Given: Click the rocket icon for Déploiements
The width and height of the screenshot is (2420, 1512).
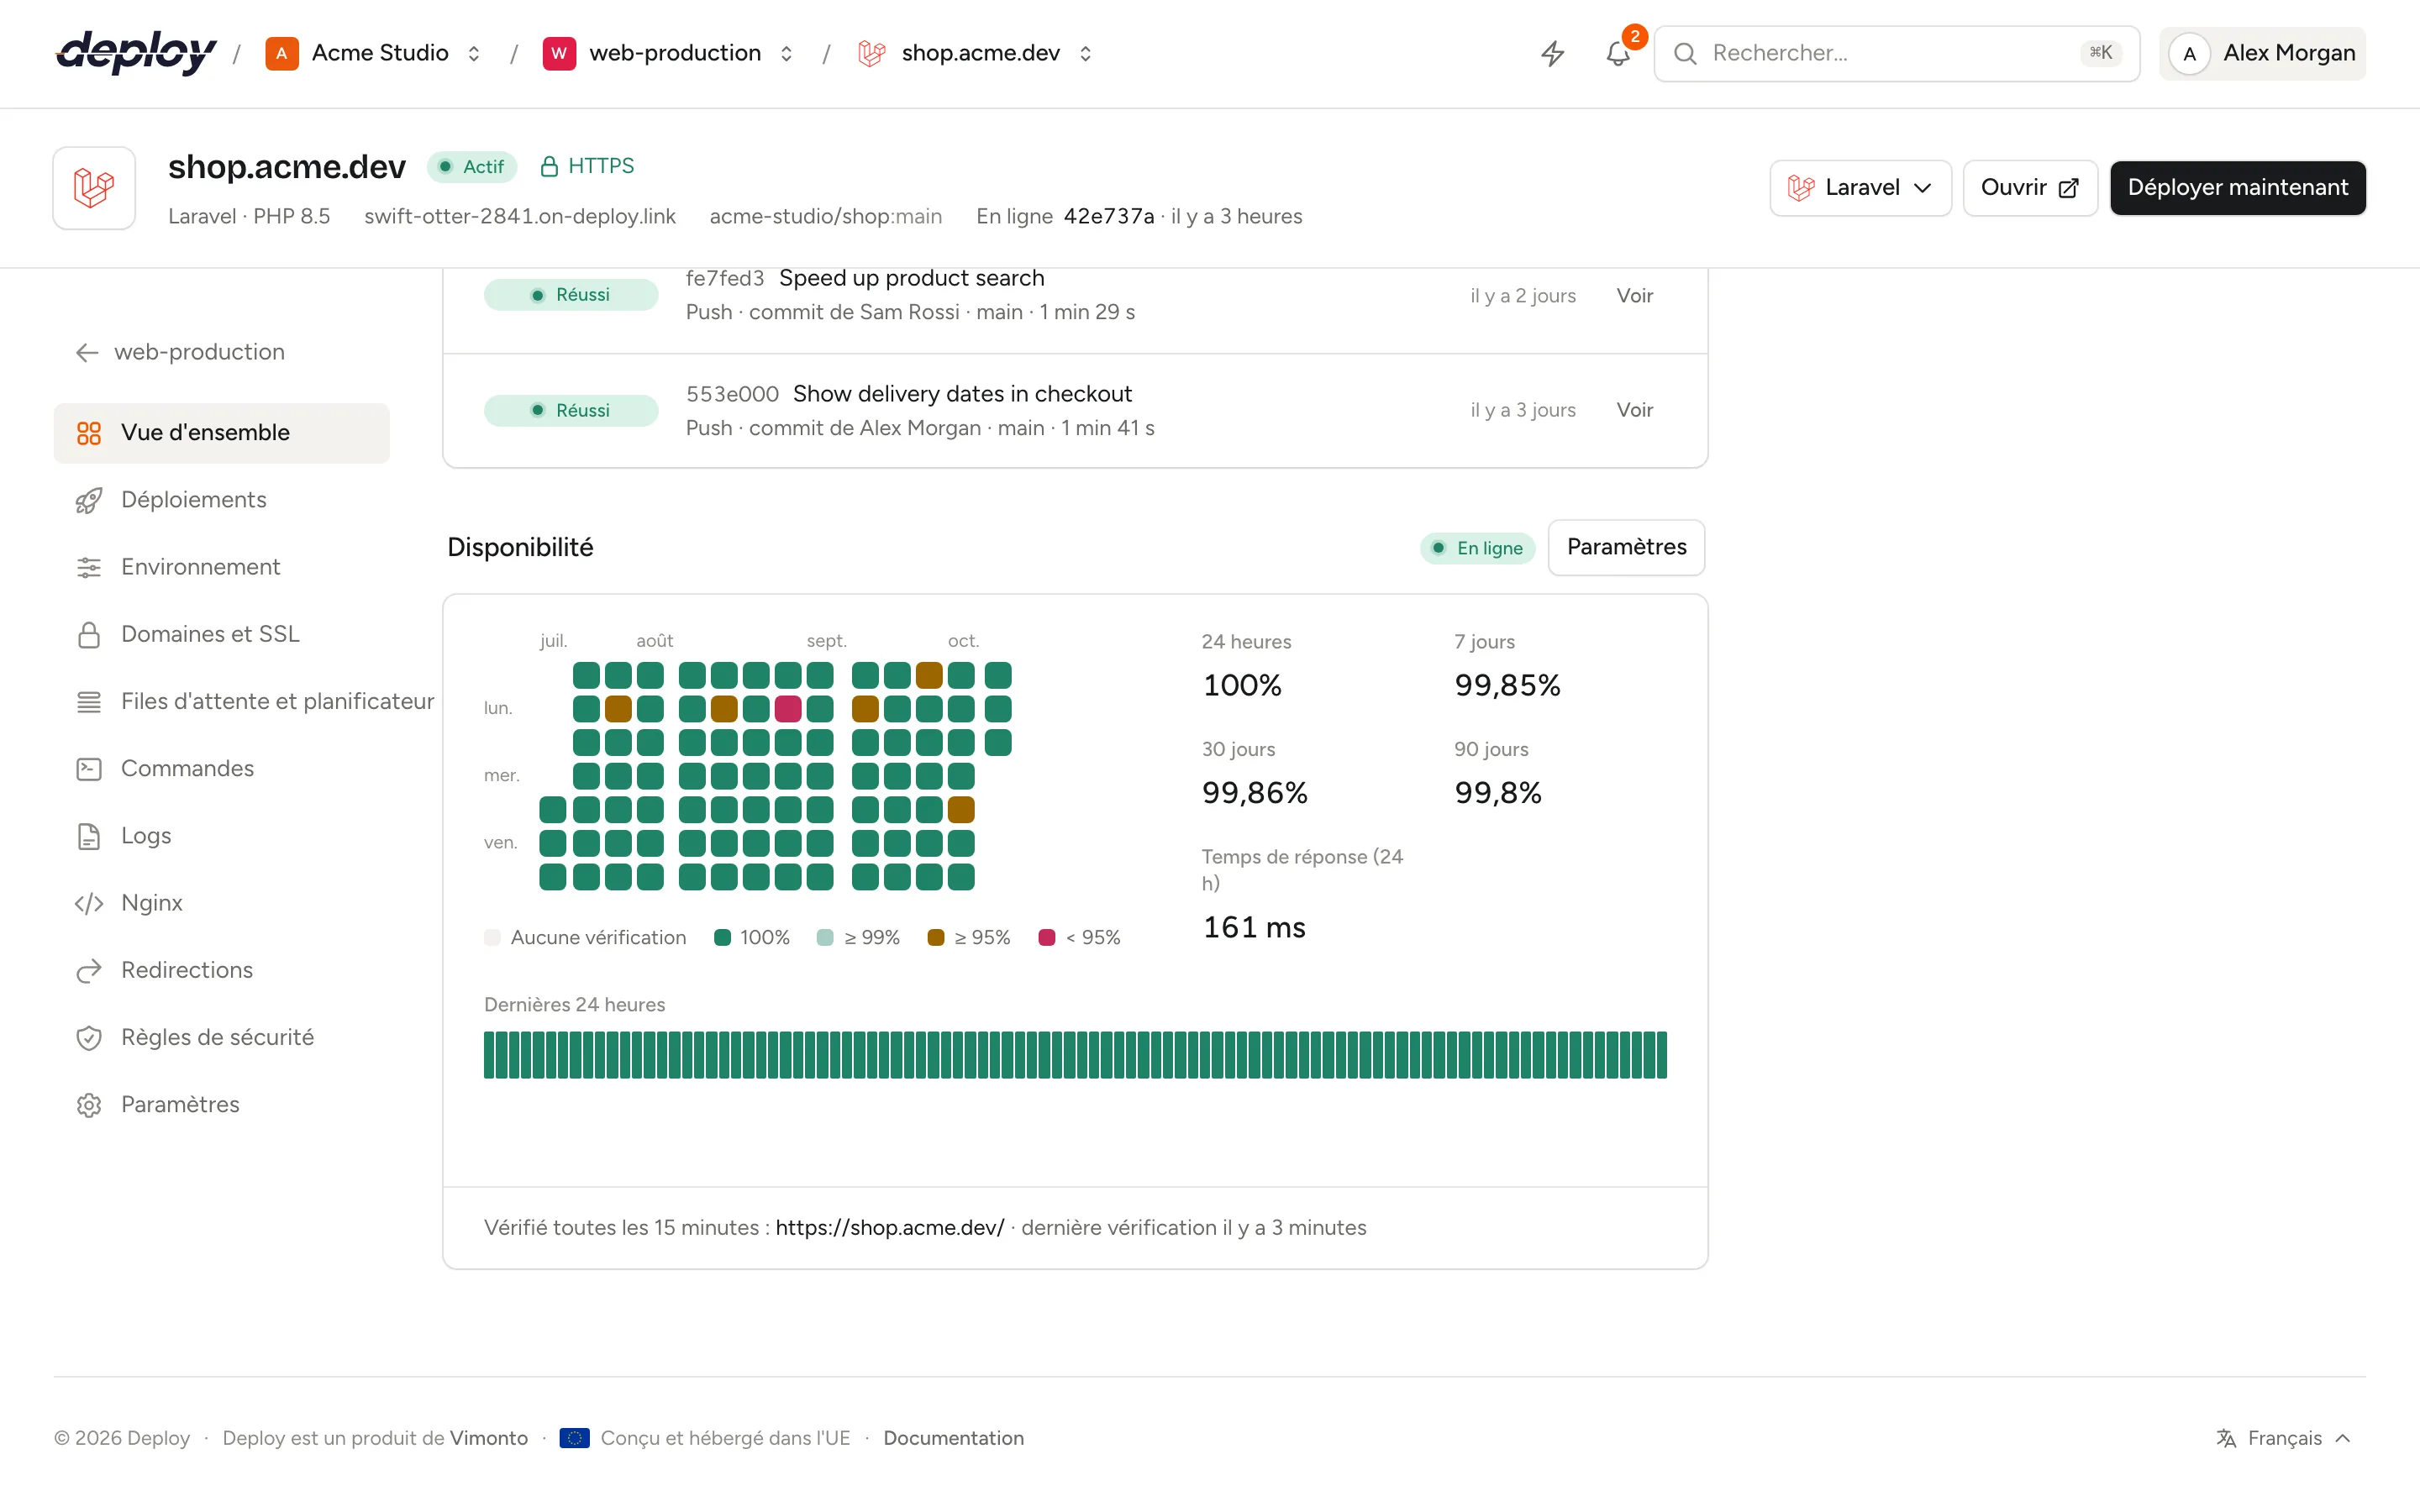Looking at the screenshot, I should click(89, 500).
